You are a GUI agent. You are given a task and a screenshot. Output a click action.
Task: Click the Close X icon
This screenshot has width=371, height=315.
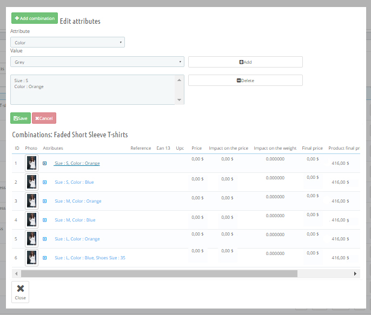point(20,289)
